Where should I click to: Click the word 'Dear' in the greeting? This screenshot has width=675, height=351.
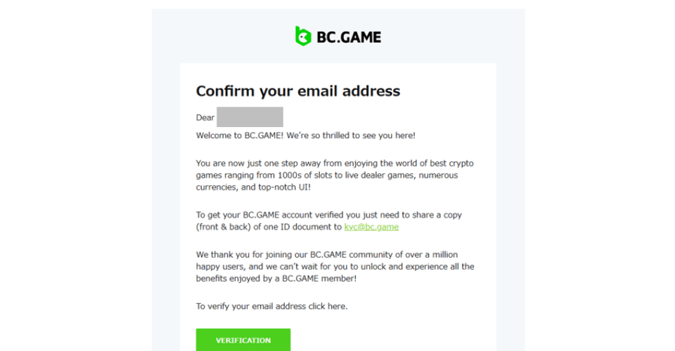tap(205, 118)
